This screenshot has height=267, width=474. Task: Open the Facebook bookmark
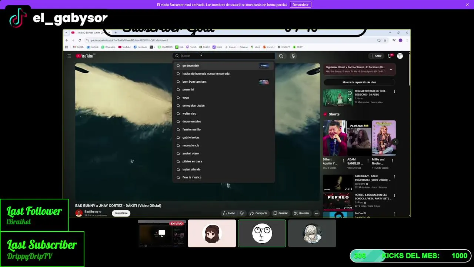click(x=140, y=47)
